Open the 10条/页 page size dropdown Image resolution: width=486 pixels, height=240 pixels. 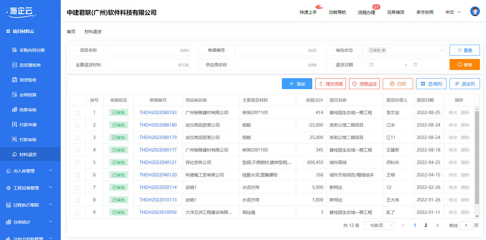pyautogui.click(x=379, y=225)
